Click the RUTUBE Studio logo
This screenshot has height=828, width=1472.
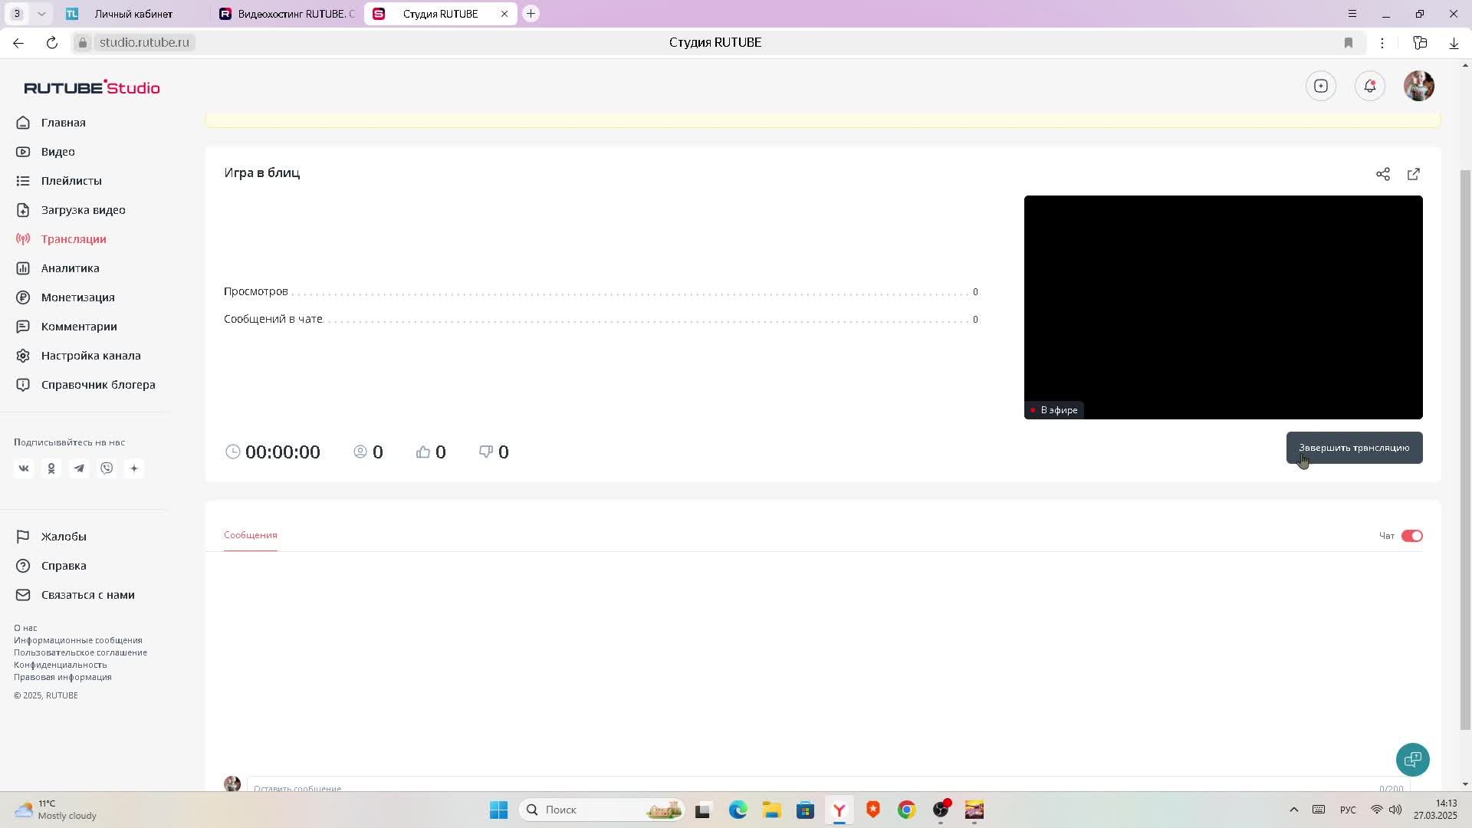pyautogui.click(x=92, y=87)
